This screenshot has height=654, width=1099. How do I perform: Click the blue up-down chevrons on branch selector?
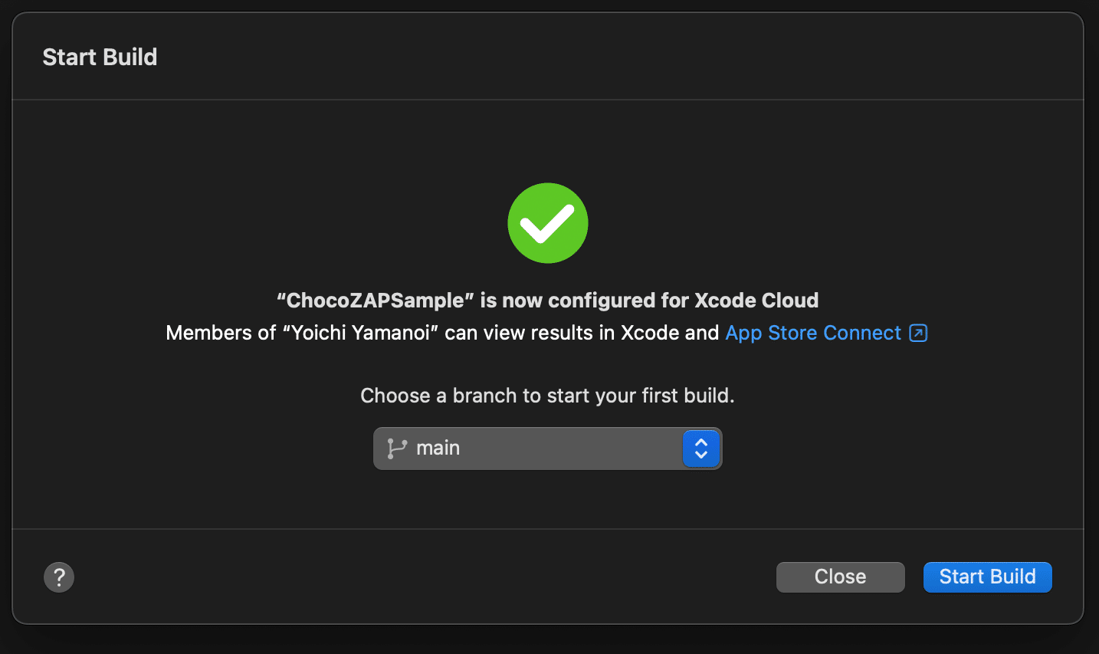(x=701, y=449)
